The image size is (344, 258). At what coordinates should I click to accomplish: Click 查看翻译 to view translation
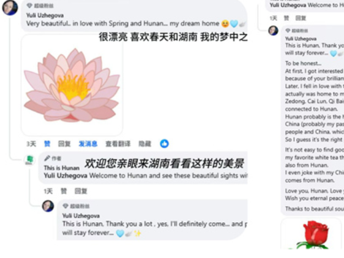(x=118, y=144)
